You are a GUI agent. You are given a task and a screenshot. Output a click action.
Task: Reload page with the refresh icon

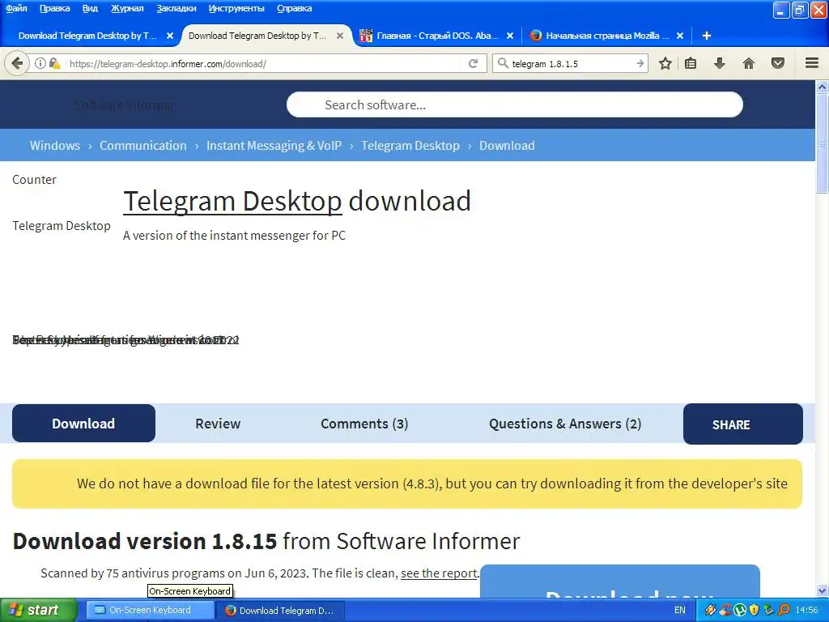click(x=473, y=63)
